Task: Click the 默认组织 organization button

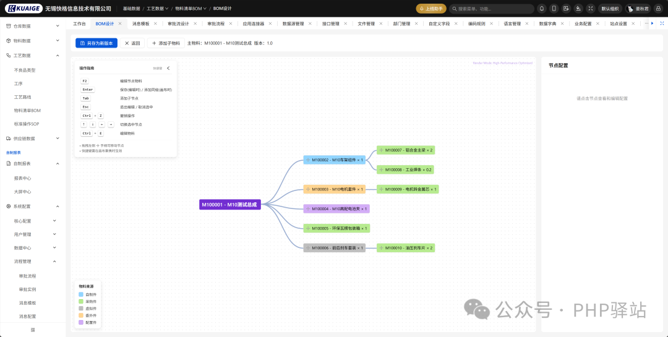Action: pos(610,9)
